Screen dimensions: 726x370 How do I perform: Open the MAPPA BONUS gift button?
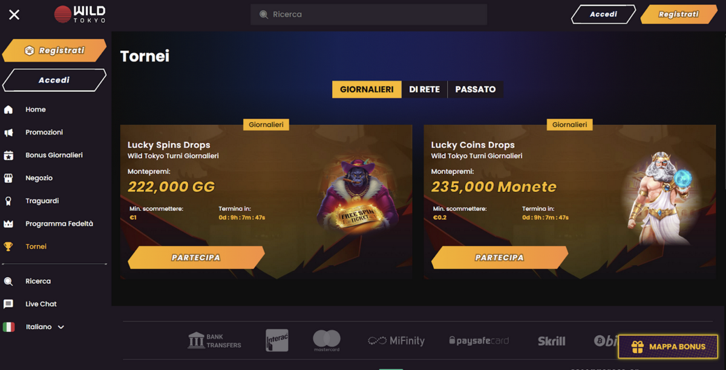(668, 347)
